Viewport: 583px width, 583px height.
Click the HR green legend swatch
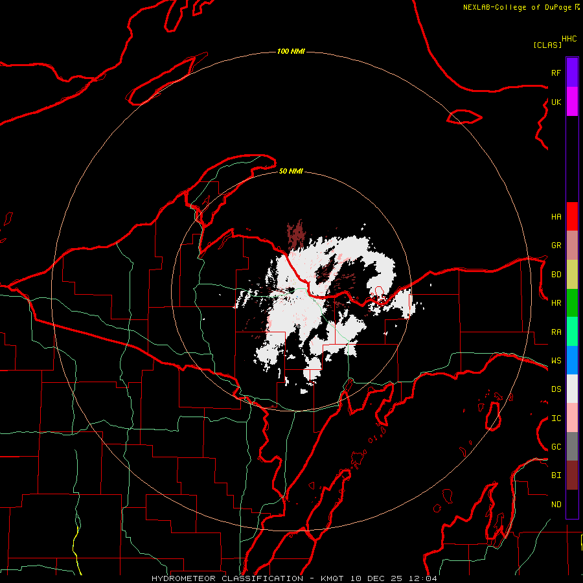pyautogui.click(x=572, y=303)
